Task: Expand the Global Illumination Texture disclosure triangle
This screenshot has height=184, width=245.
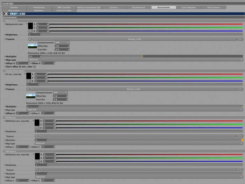Action: pos(5,89)
